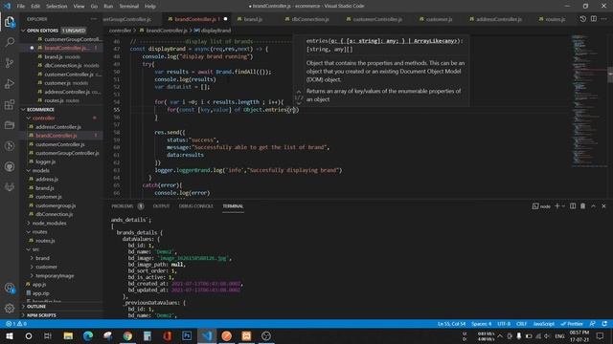Click the timeline history icon in editor toolbar
The height and width of the screenshot is (344, 613).
pos(583,19)
